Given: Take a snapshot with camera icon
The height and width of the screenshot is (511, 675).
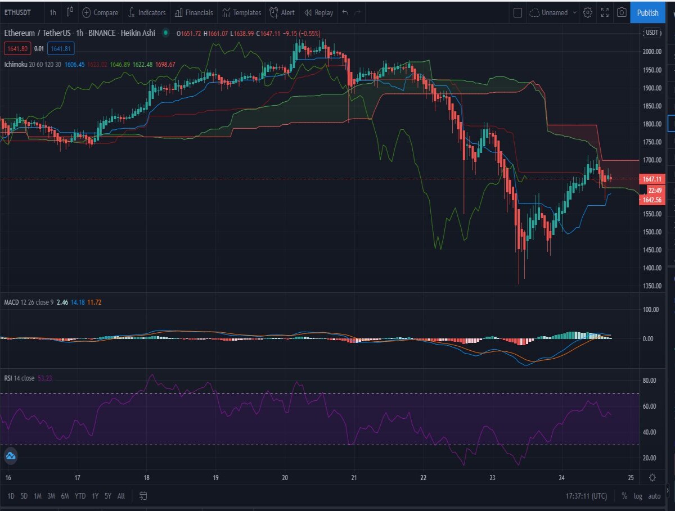Looking at the screenshot, I should tap(622, 12).
